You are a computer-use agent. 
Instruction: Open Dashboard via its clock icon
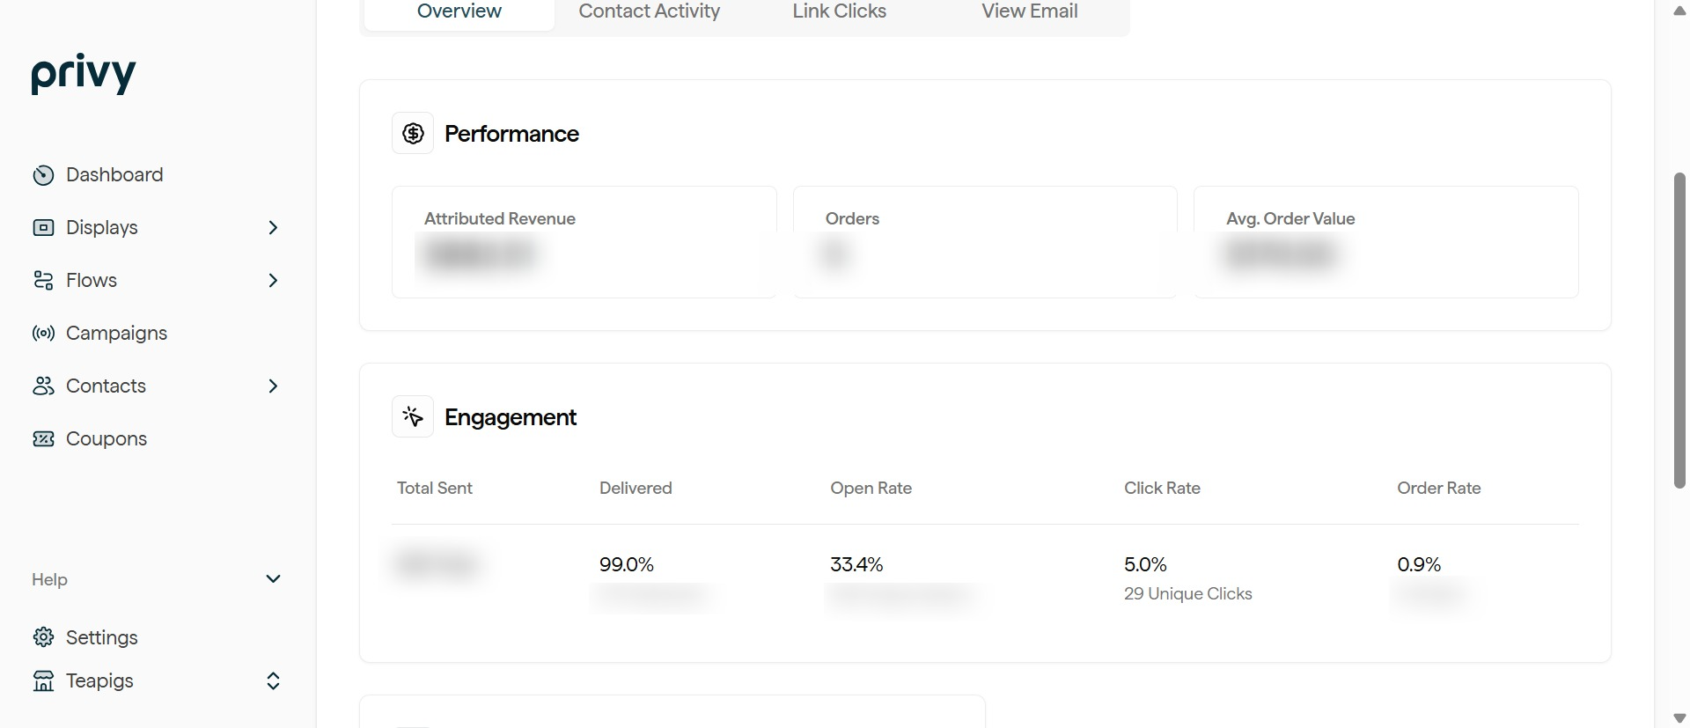pos(43,175)
